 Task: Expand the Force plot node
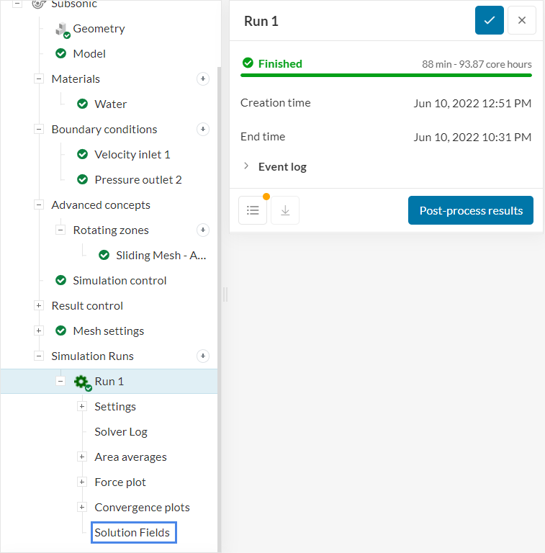click(82, 482)
